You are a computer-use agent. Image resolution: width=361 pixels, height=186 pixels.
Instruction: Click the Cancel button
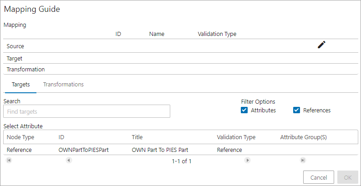pyautogui.click(x=319, y=177)
